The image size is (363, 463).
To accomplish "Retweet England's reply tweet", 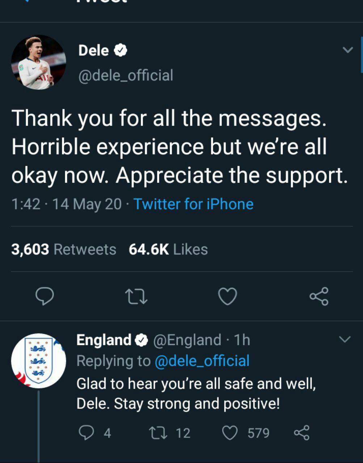I will (158, 433).
